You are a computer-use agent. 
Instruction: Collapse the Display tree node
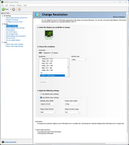pos(3,24)
